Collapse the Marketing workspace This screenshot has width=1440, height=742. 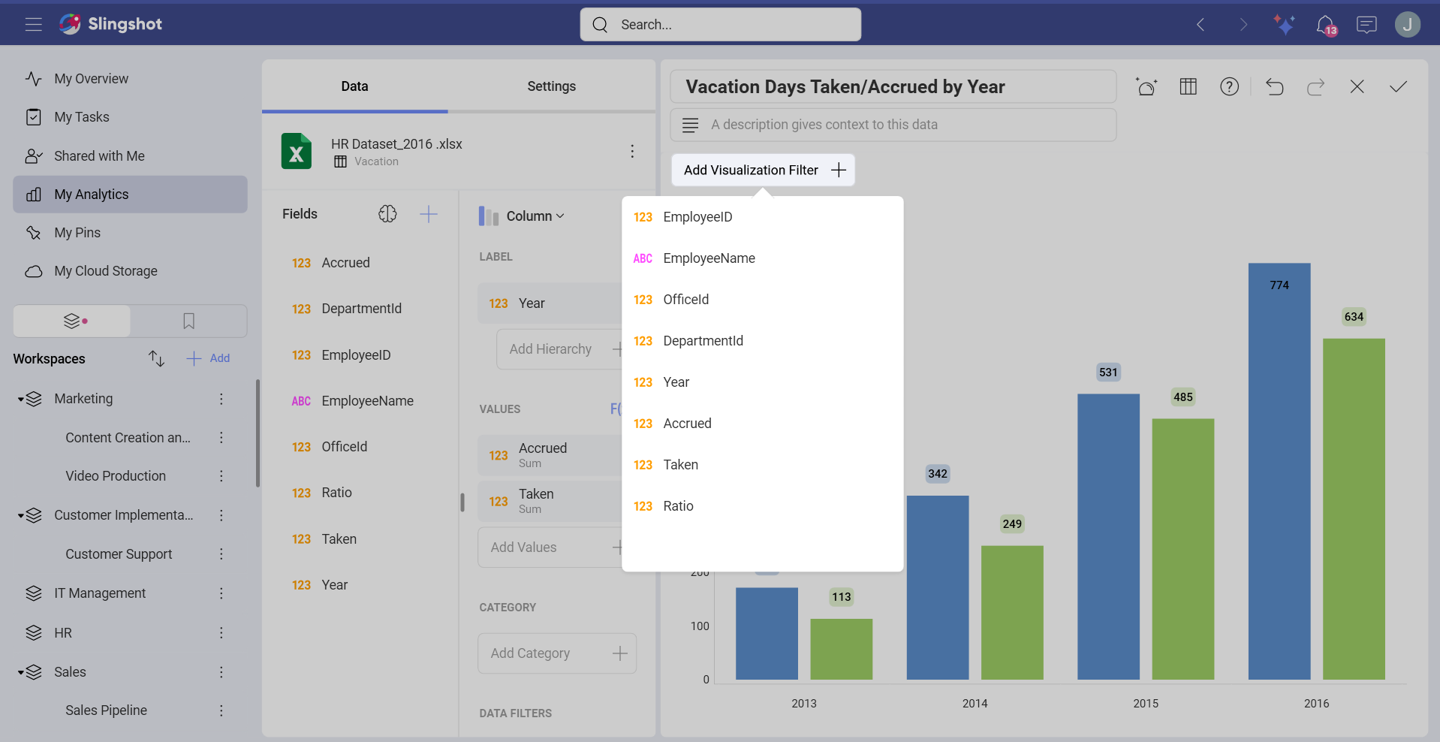coord(21,400)
